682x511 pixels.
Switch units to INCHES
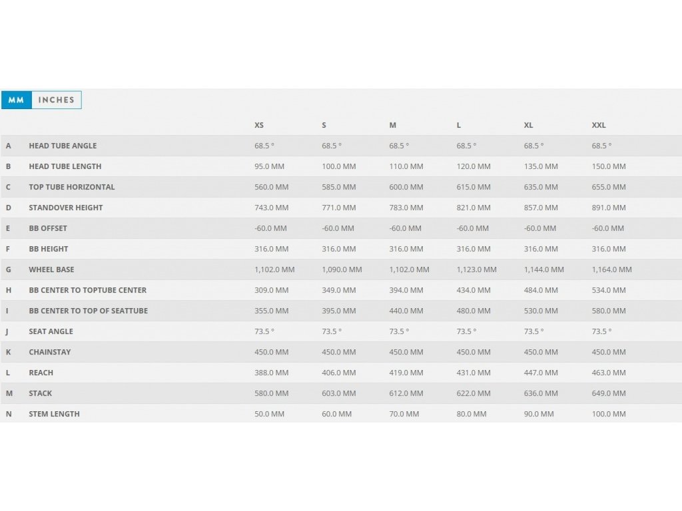coord(57,100)
